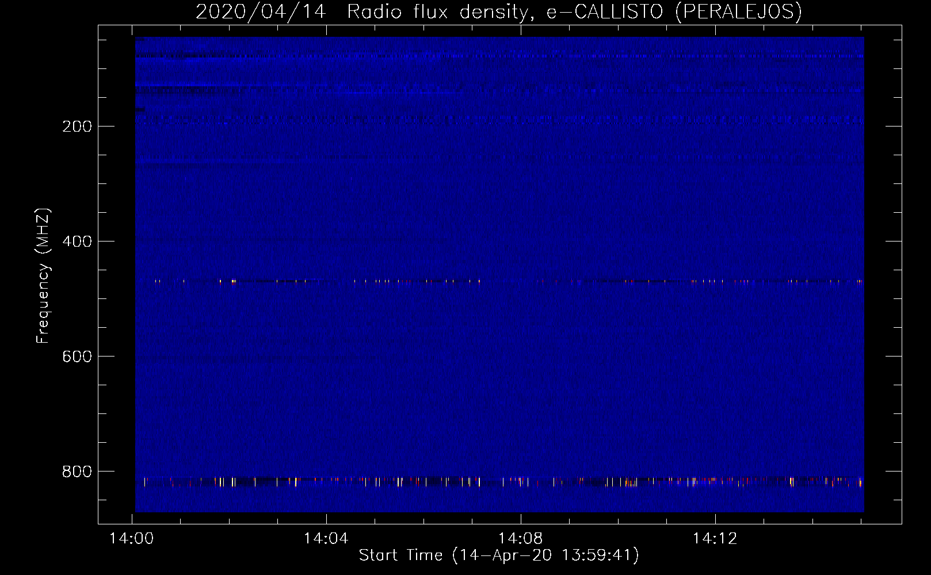Click the 600 frequency tick label

(77, 356)
